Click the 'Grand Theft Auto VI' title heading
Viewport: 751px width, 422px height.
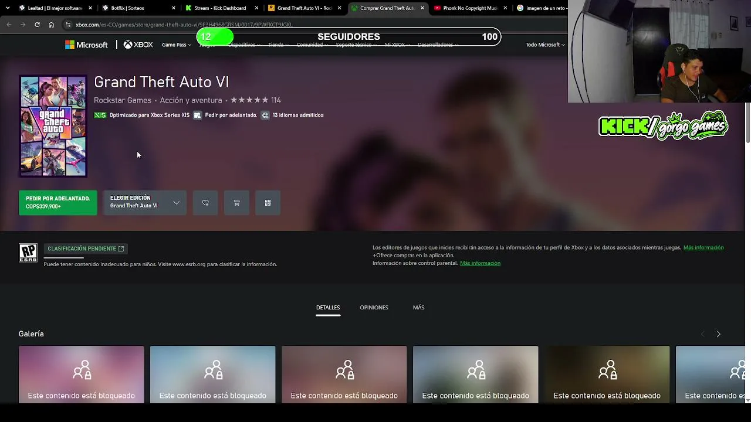click(x=161, y=82)
